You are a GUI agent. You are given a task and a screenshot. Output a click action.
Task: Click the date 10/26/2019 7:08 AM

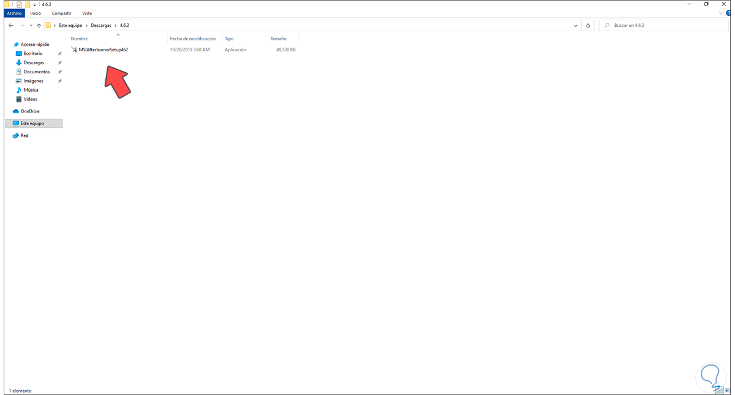click(190, 50)
